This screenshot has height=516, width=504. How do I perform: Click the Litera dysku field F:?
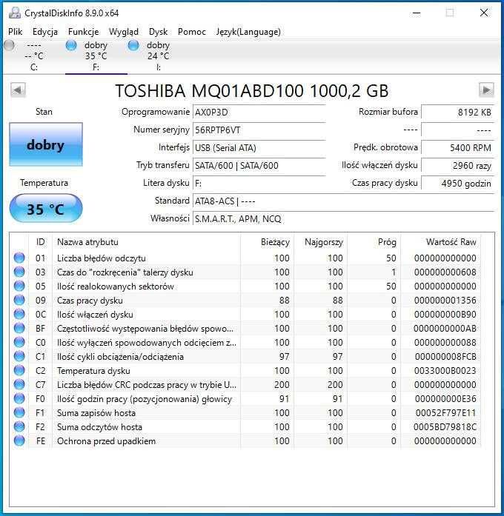coord(259,184)
